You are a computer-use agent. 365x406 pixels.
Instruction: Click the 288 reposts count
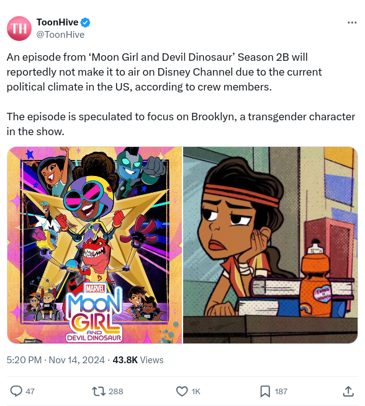coord(116,391)
